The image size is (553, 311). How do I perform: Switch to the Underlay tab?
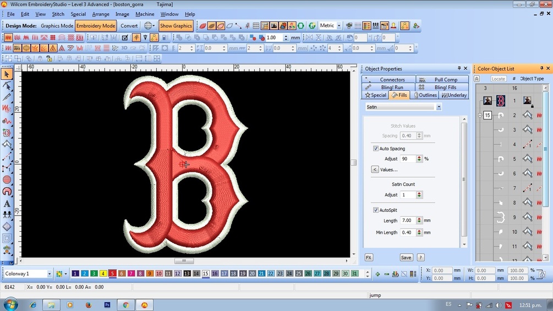(x=455, y=95)
